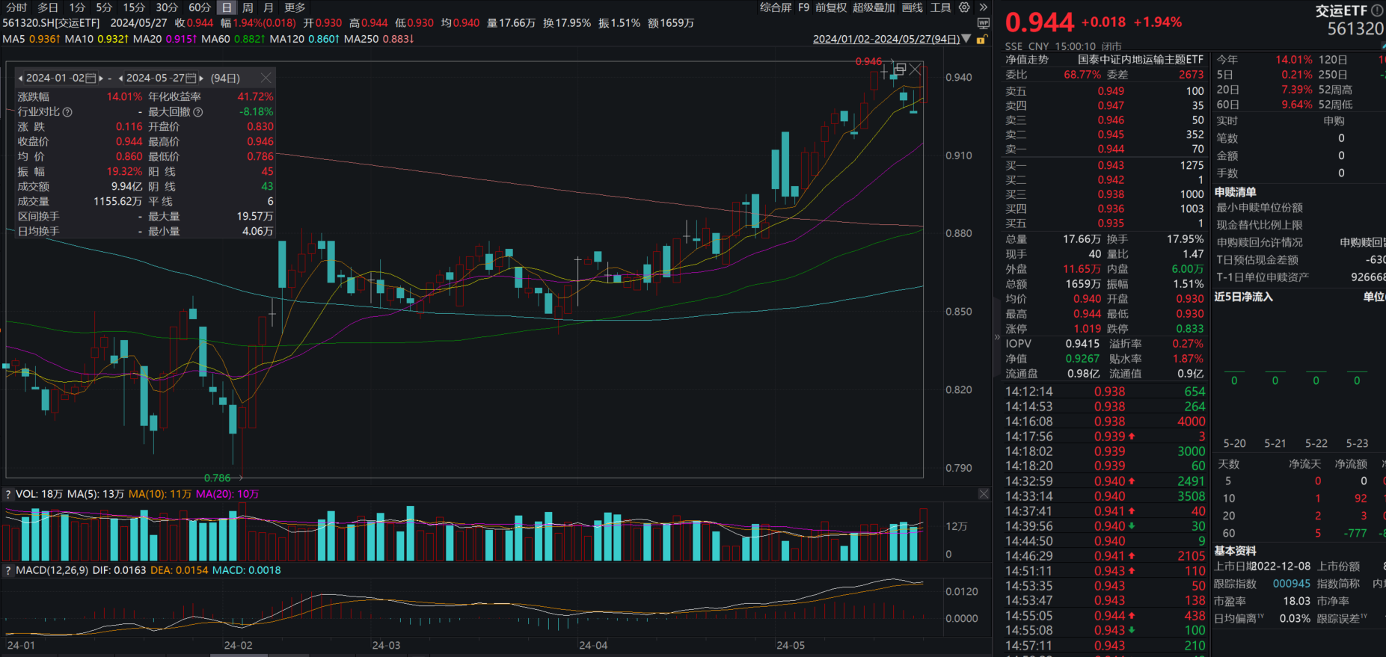Open 画线 drawing tools
The image size is (1386, 657).
(913, 7)
